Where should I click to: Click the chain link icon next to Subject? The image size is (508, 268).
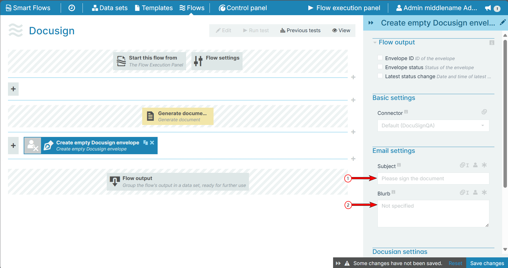[x=462, y=165]
